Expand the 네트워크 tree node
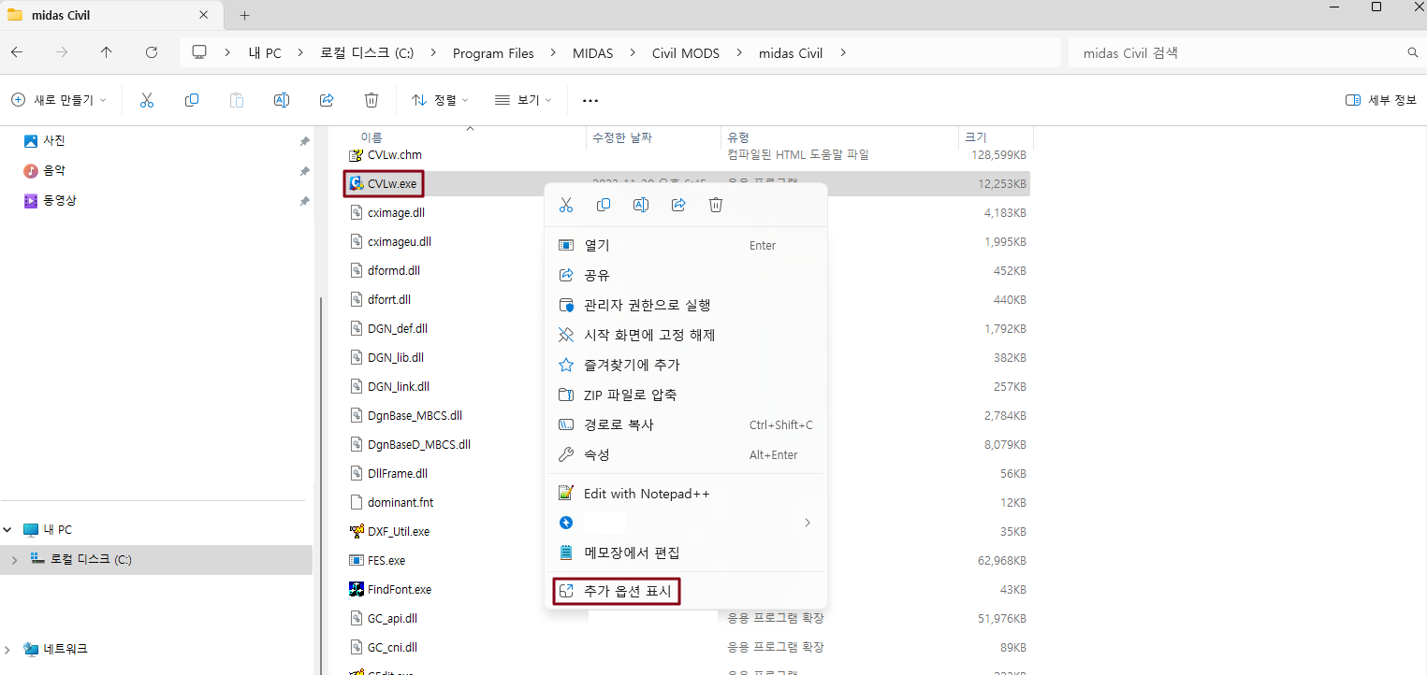This screenshot has width=1427, height=675. tap(7, 649)
